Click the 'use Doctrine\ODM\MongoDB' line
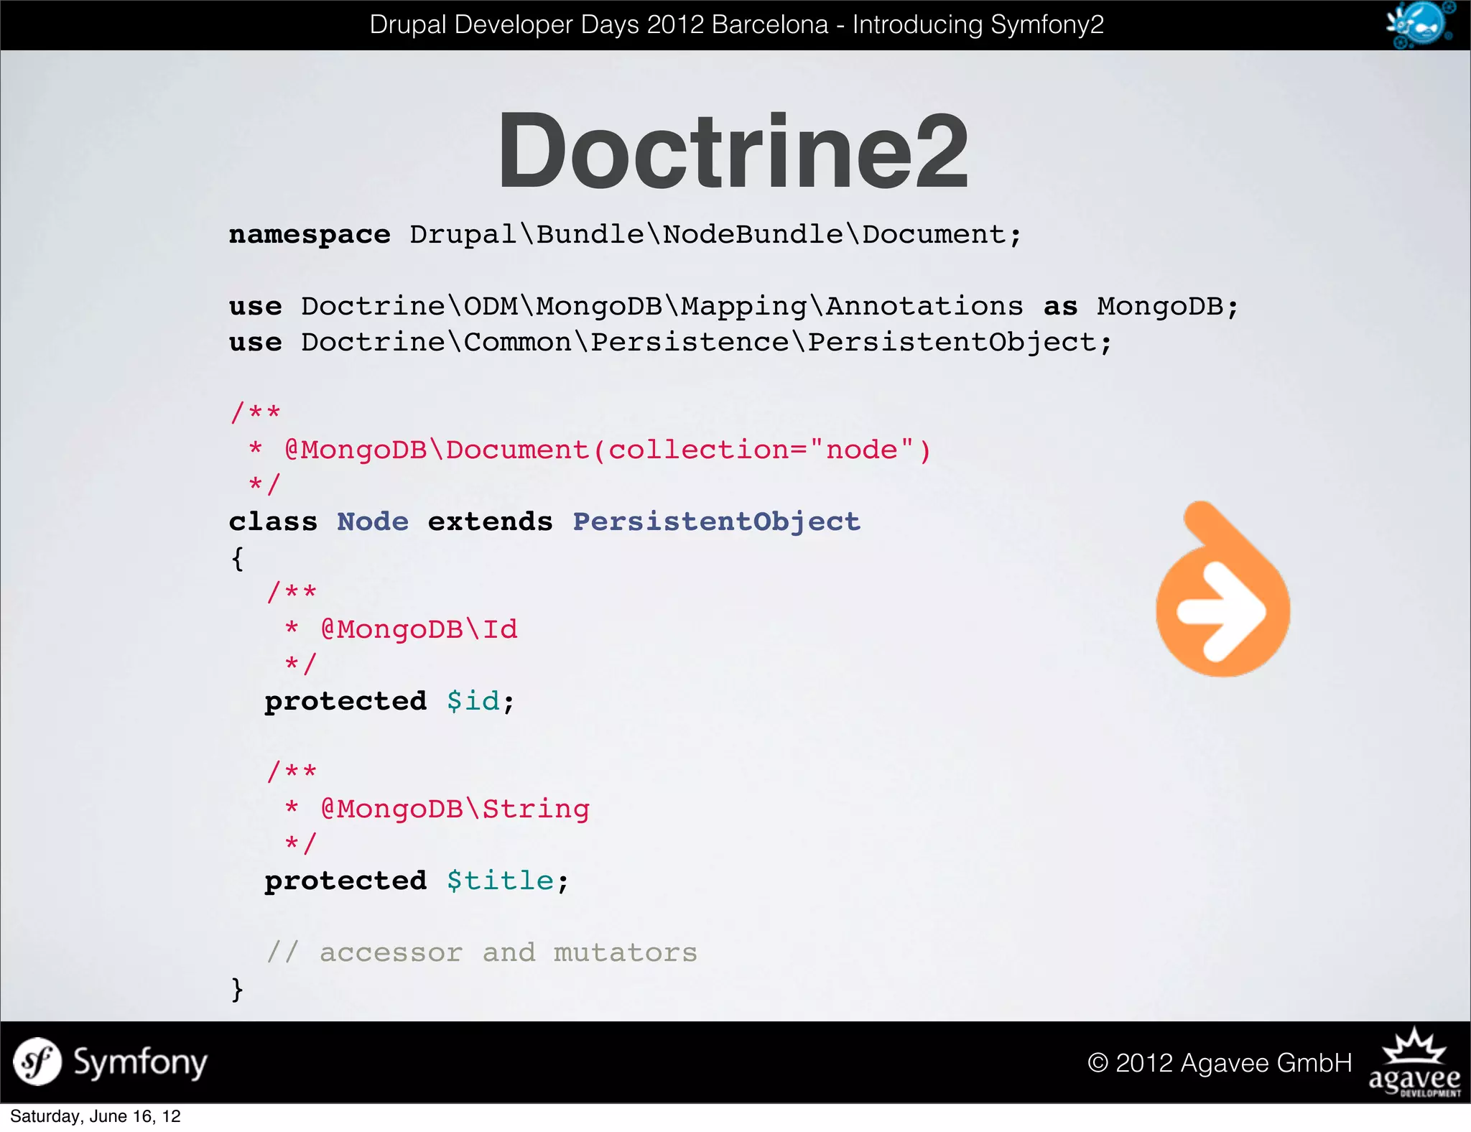This screenshot has width=1471, height=1132. click(x=734, y=307)
